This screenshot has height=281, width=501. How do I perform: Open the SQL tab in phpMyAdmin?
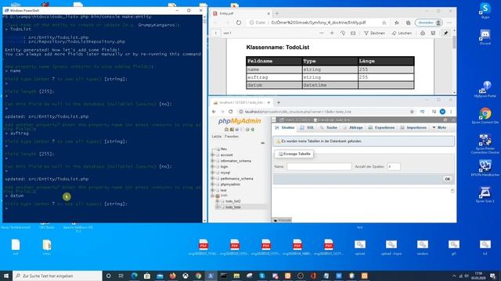point(307,127)
